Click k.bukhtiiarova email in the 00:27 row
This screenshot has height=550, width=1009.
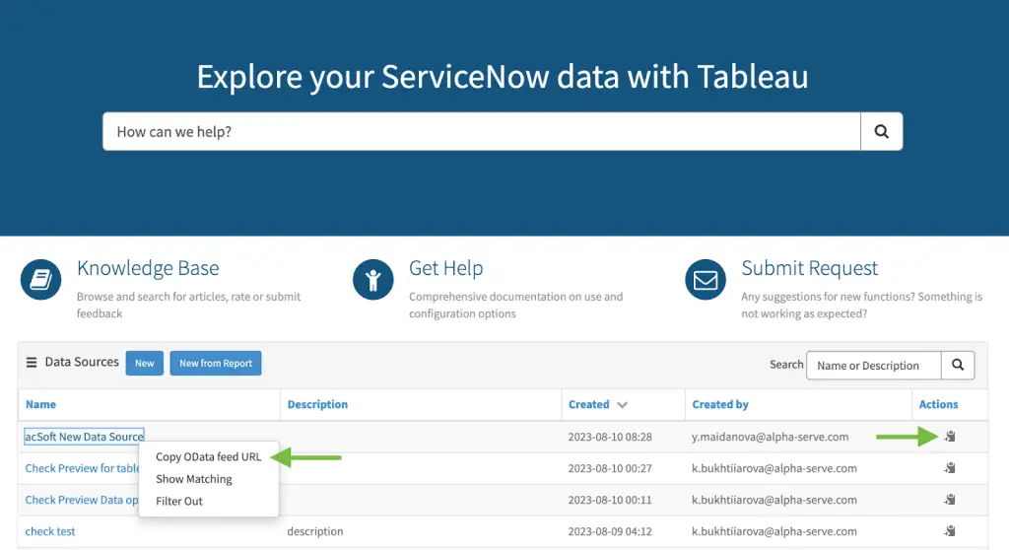[x=774, y=468]
